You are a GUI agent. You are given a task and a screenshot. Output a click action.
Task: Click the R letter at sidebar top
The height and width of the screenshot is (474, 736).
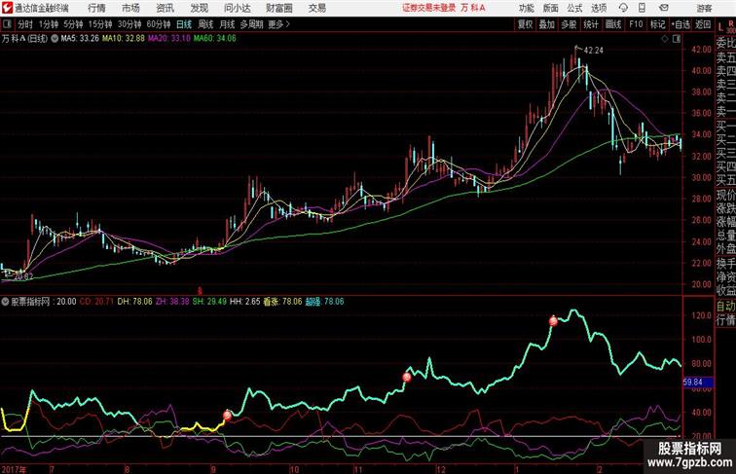pos(731,23)
